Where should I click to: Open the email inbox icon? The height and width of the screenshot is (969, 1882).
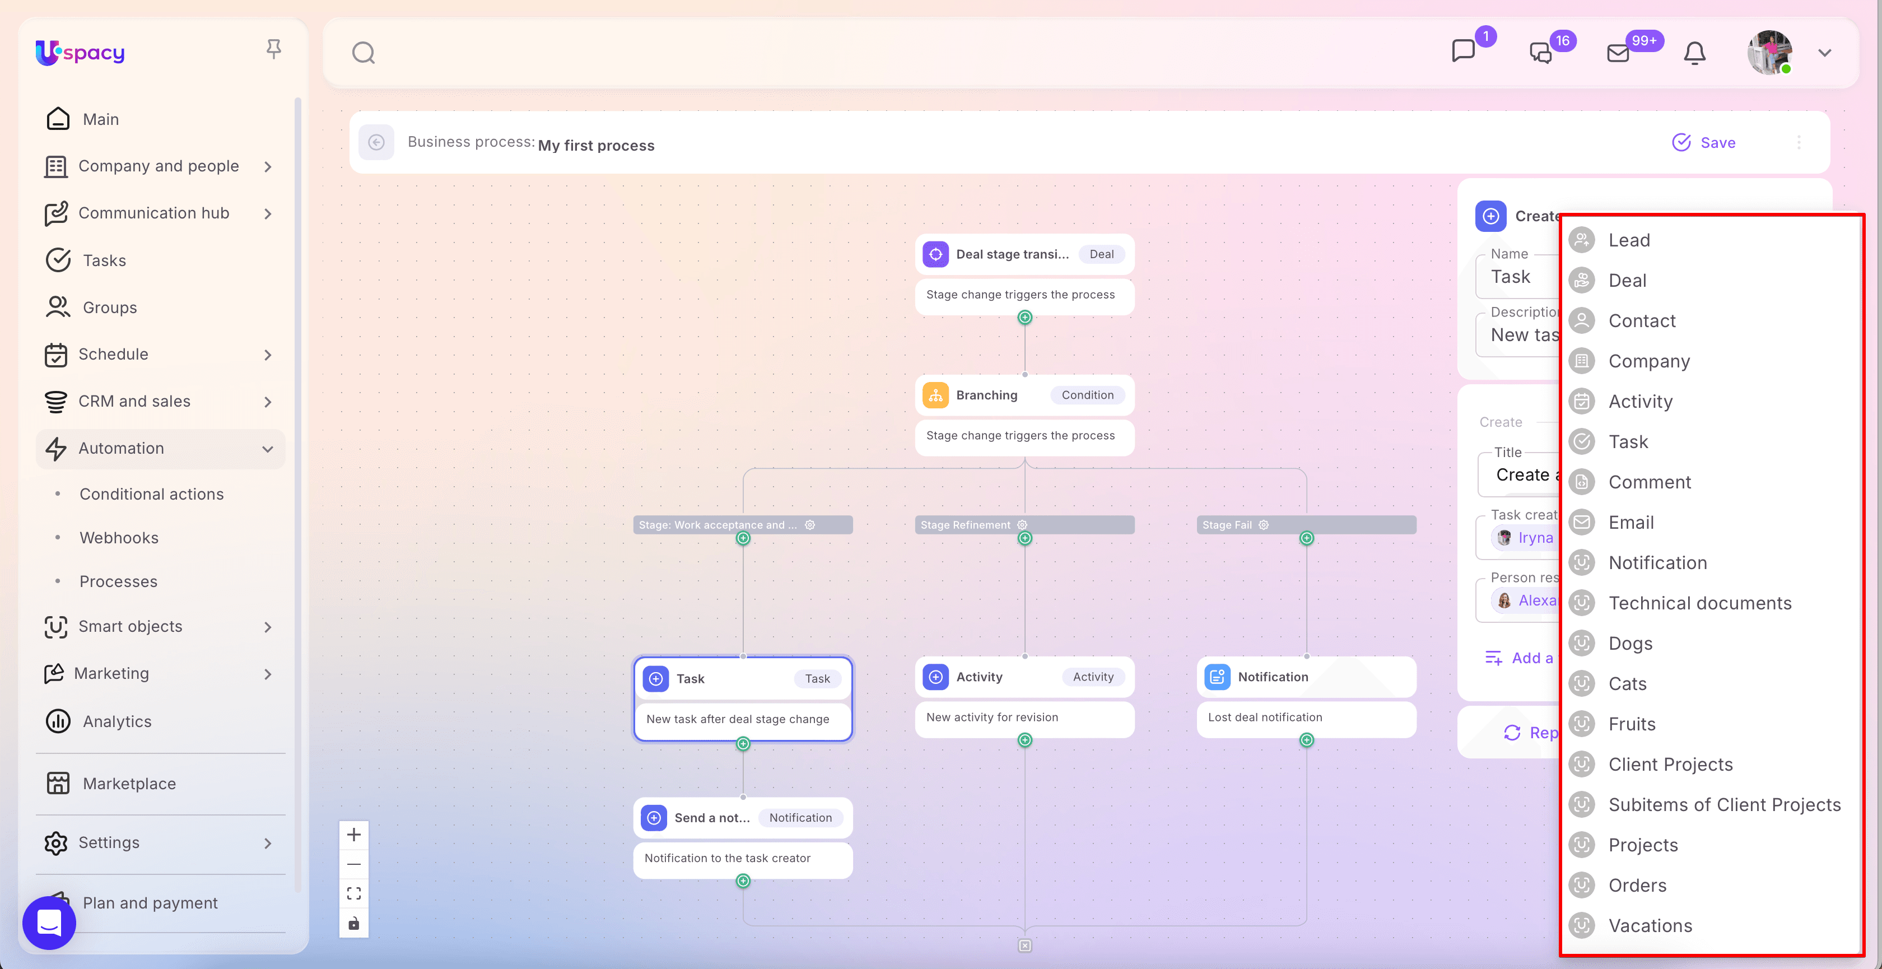1618,53
